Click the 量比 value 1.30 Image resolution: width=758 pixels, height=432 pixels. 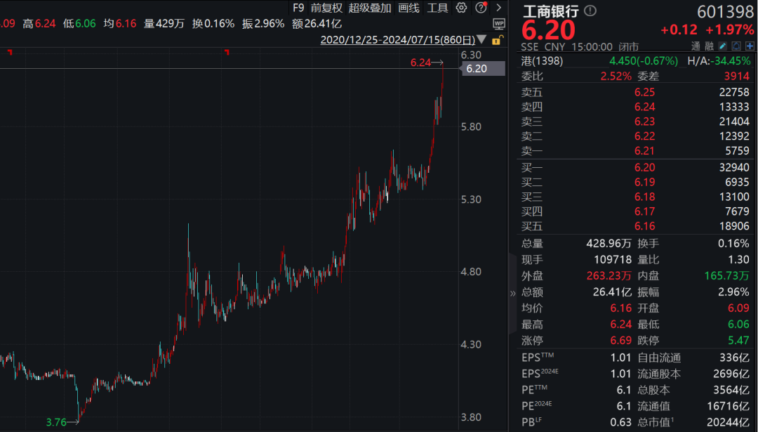click(738, 260)
